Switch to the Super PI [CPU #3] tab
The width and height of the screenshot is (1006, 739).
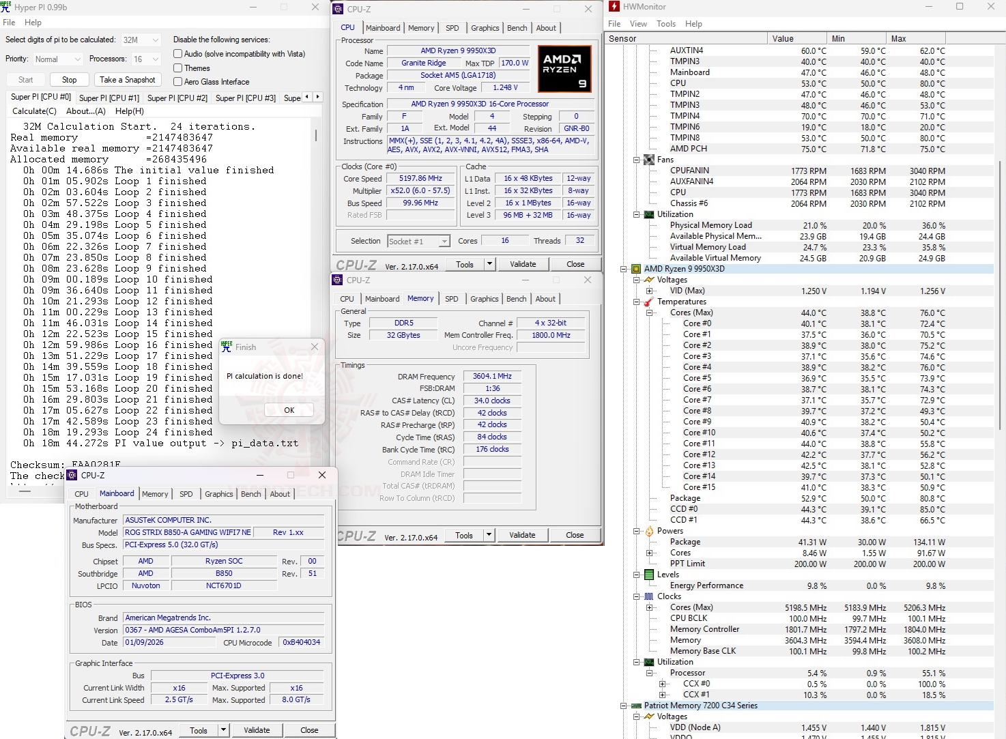point(246,98)
